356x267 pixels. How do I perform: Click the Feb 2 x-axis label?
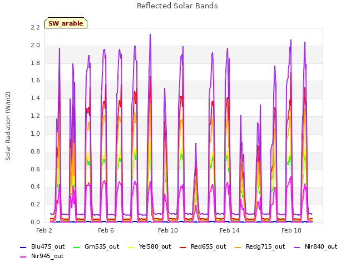44,230
